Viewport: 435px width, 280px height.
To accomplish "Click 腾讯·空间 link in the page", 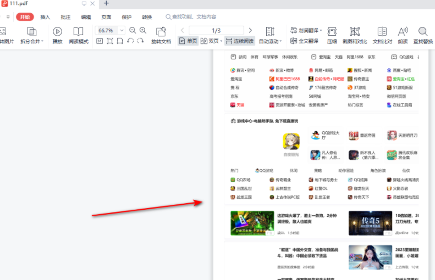I will [243, 70].
